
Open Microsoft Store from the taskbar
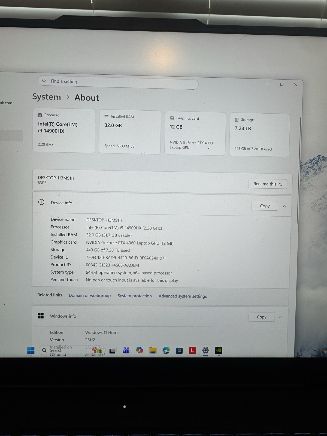pos(179,350)
